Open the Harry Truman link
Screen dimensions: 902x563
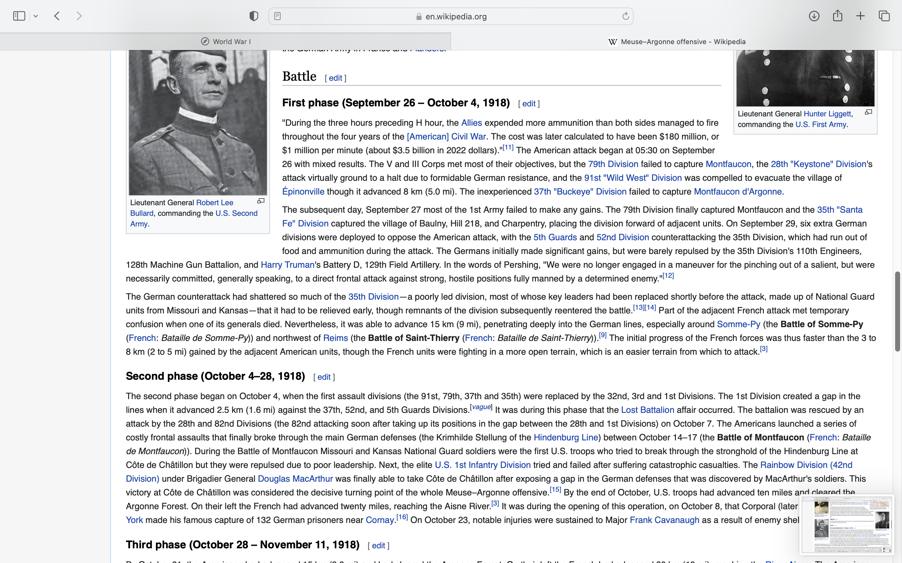[x=288, y=265]
